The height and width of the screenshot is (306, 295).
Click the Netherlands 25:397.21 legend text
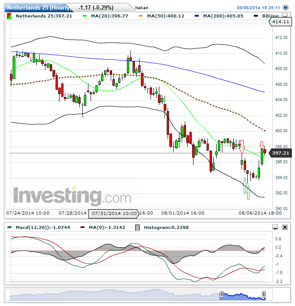(x=44, y=16)
